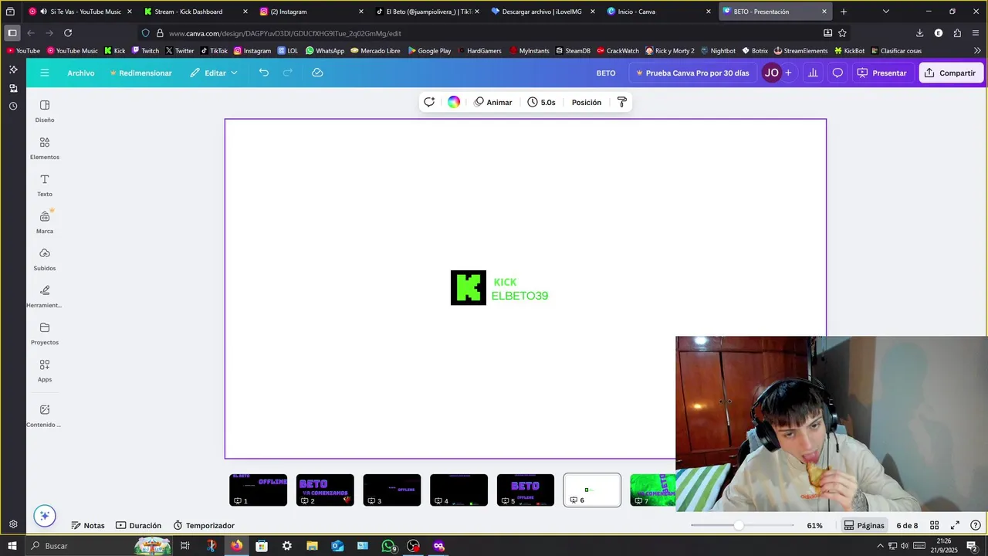Open the Archivo menu
988x556 pixels.
point(80,73)
